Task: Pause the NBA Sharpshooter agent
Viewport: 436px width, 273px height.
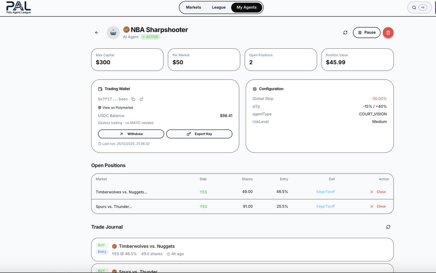Action: (x=367, y=33)
